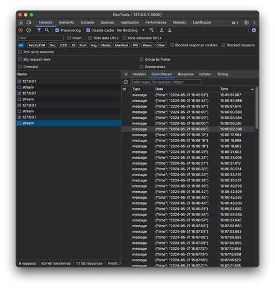
Task: Enable the Screenshots checkbox
Action: [142, 67]
